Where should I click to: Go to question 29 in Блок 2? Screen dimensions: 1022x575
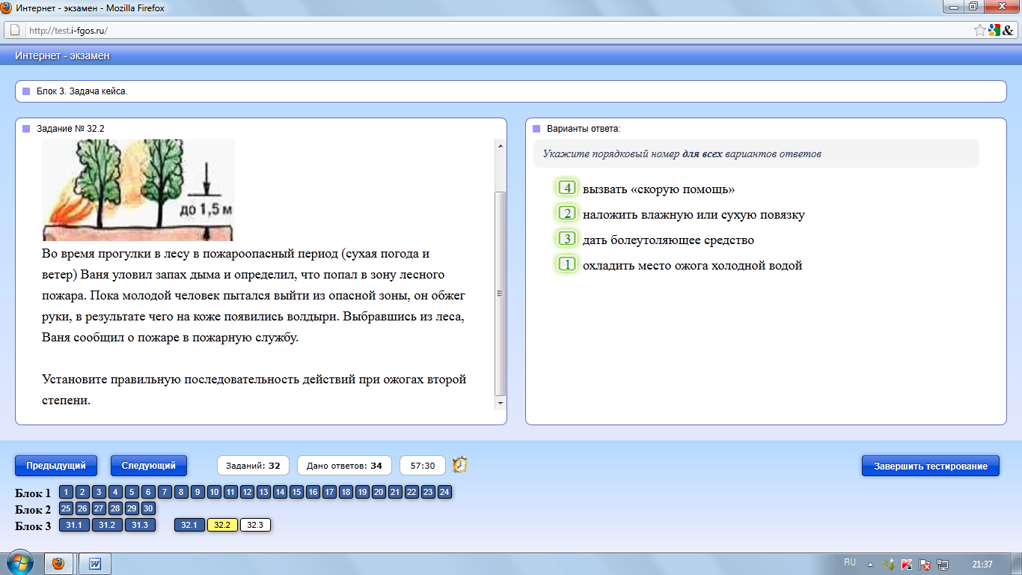(x=132, y=508)
